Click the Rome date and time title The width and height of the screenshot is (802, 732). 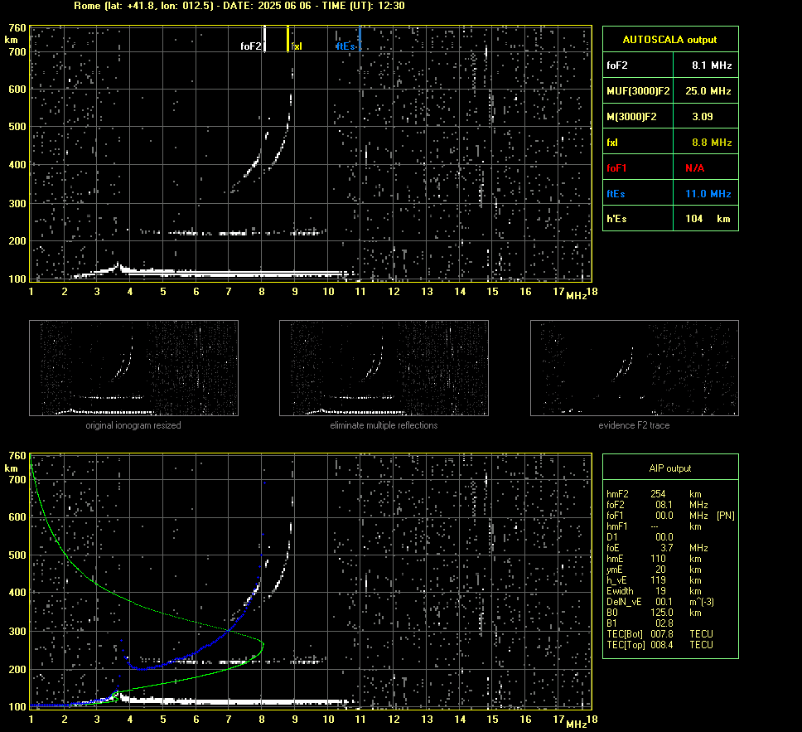pyautogui.click(x=239, y=6)
